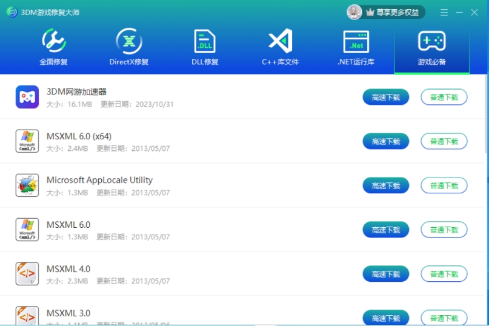
Task: Click the MSXML 6.0 (x64) icon
Action: click(27, 141)
